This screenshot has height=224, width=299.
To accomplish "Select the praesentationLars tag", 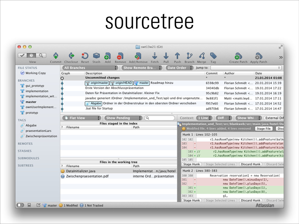I will pos(38,131).
